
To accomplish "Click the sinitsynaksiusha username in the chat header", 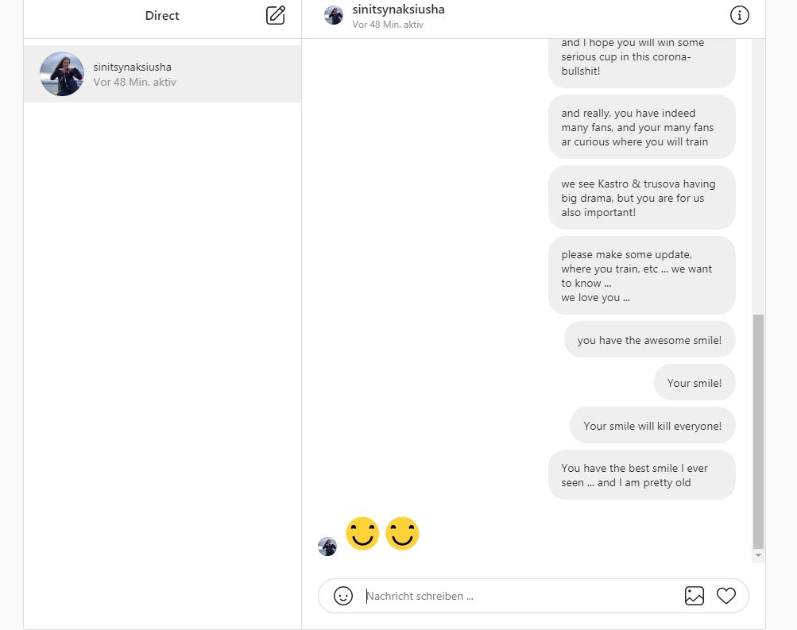I will [398, 10].
